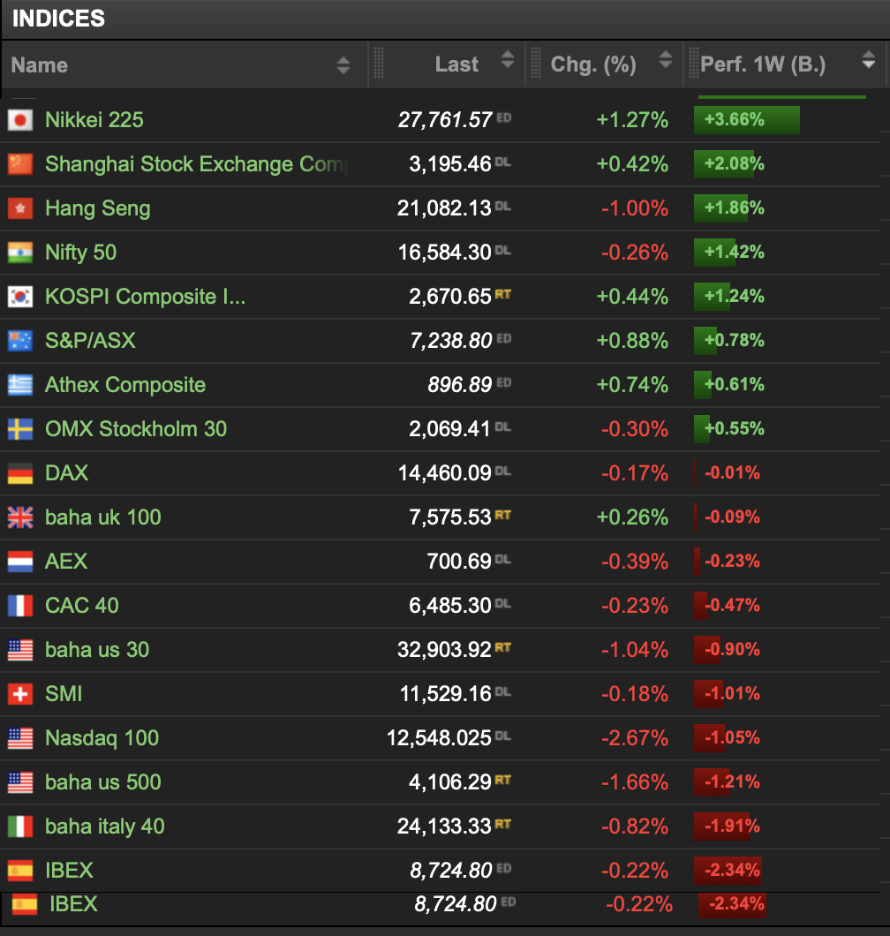Click the South Korea flag beside KOSPI Composite
Screen dimensions: 890x936
click(20, 297)
